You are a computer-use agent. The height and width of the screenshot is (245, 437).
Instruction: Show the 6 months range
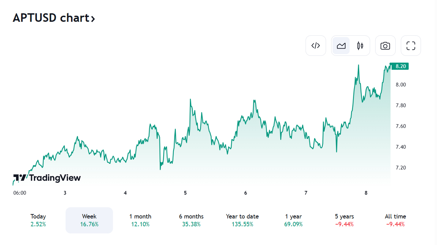pyautogui.click(x=191, y=220)
